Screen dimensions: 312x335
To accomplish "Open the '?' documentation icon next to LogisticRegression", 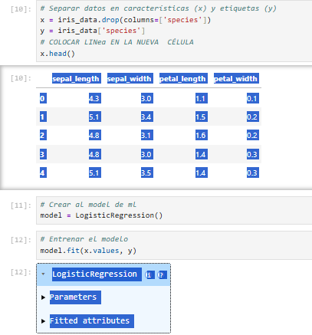I will 162,275.
